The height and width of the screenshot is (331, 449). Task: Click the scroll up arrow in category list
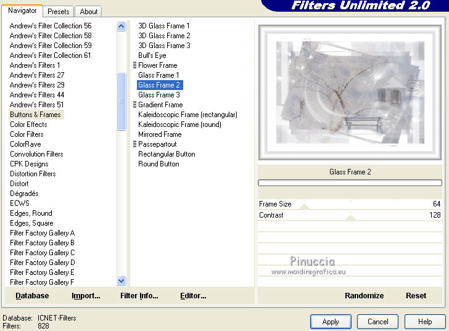click(122, 27)
